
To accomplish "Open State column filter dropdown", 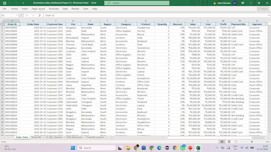I will tap(98, 24).
